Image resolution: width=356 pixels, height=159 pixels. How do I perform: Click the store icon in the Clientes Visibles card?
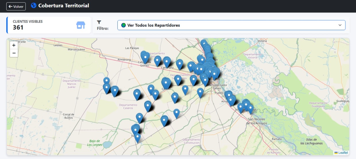click(x=81, y=25)
